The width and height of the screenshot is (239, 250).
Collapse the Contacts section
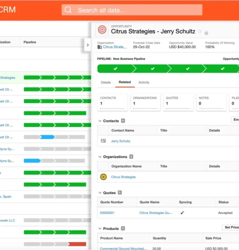point(100,121)
